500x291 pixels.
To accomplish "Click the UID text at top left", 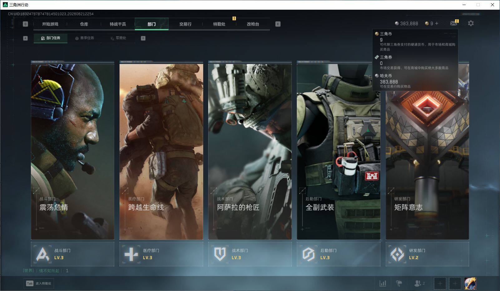I will click(x=51, y=14).
